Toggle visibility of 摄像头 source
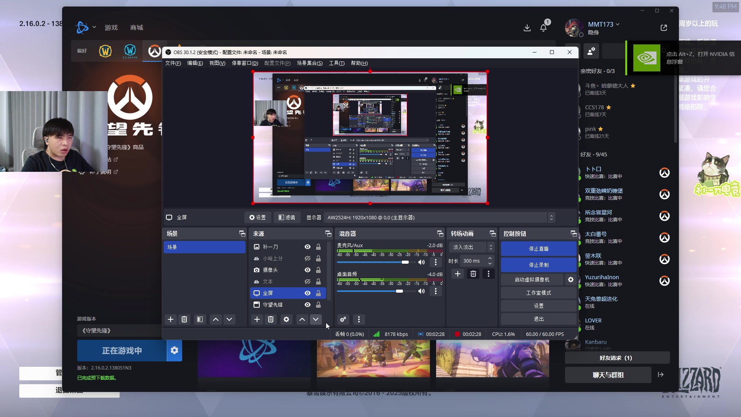The image size is (741, 417). point(308,270)
